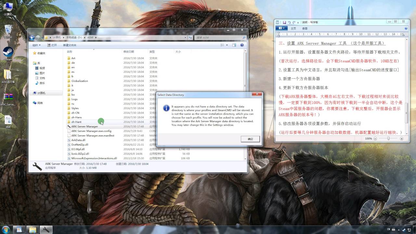The height and width of the screenshot is (234, 416).
Task: Open the ARK运行库 desktop folder
Action: click(x=8, y=76)
